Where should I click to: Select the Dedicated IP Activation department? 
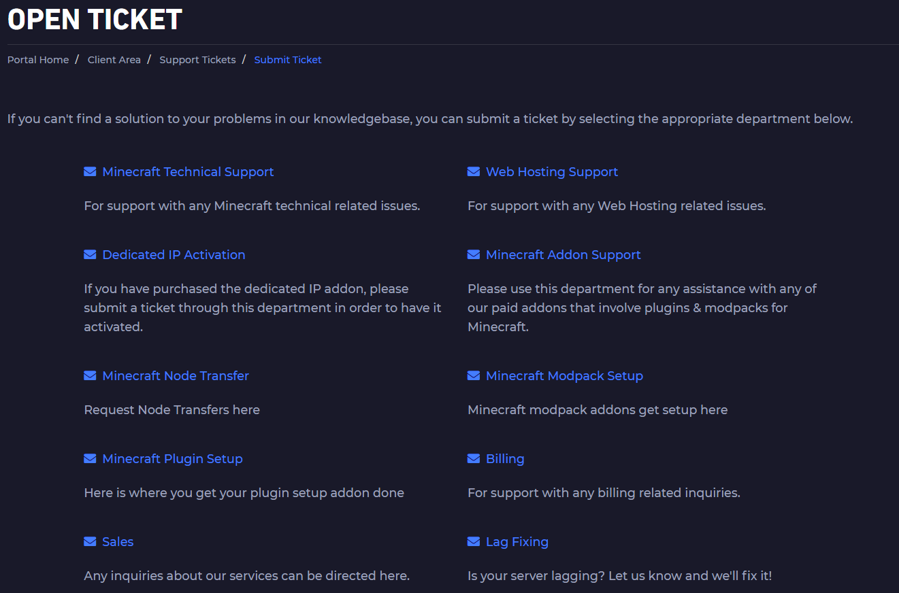click(174, 255)
